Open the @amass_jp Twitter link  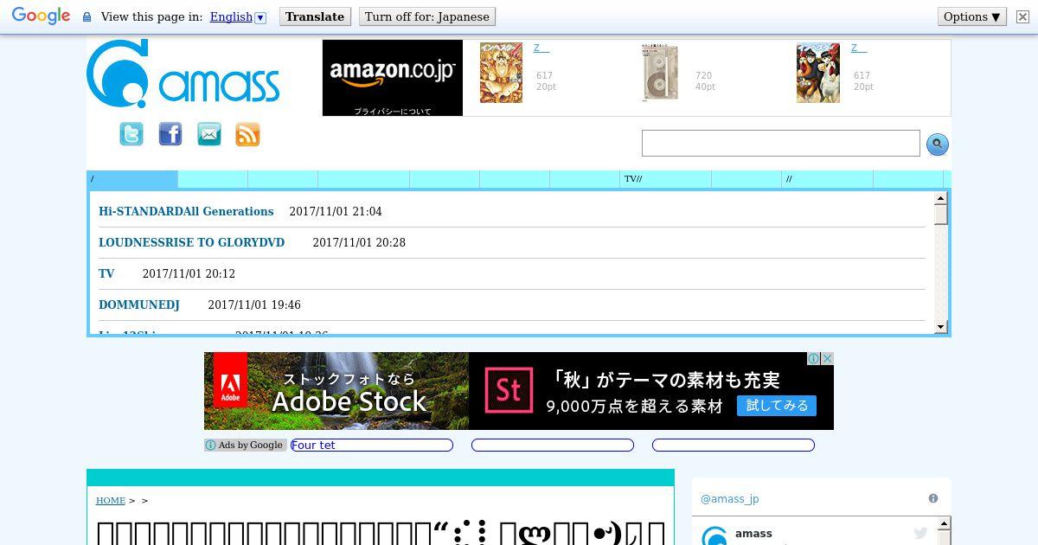point(729,499)
